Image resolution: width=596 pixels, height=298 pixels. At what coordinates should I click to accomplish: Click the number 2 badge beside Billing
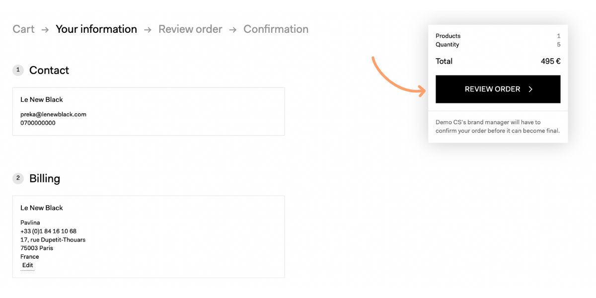pos(18,178)
